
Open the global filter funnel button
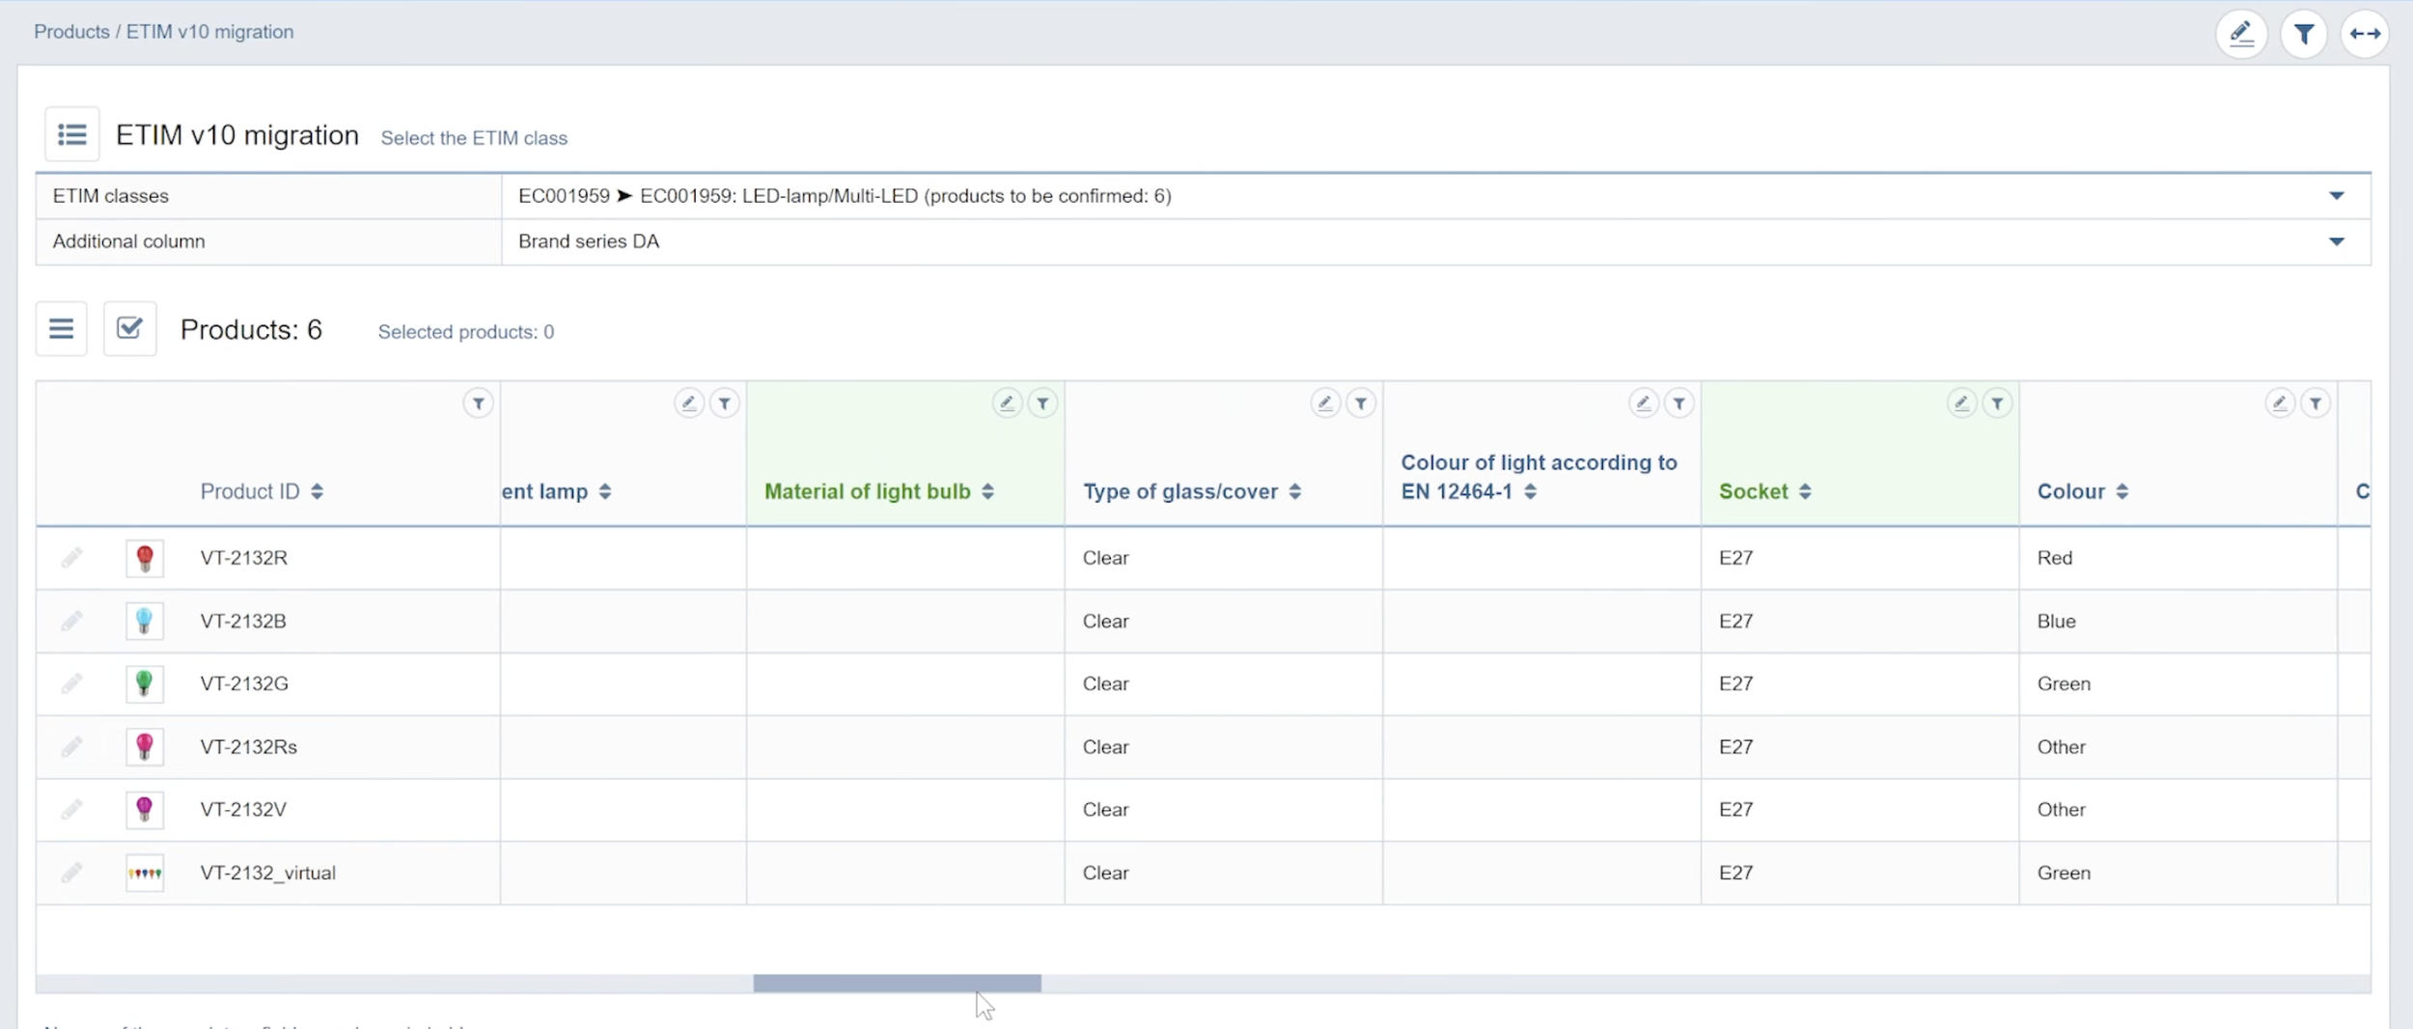(x=2304, y=35)
